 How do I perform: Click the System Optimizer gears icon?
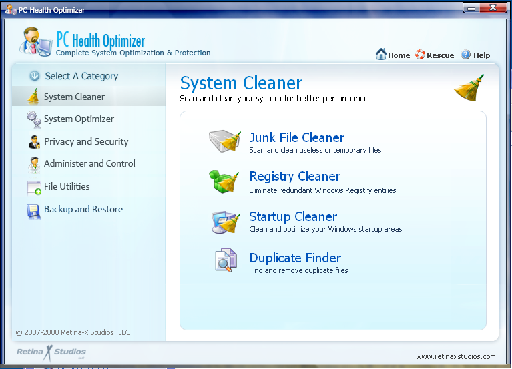click(34, 119)
